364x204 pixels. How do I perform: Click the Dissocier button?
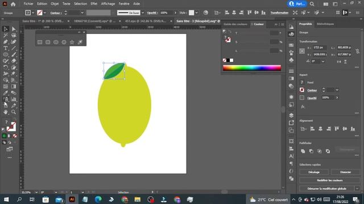tap(345, 172)
